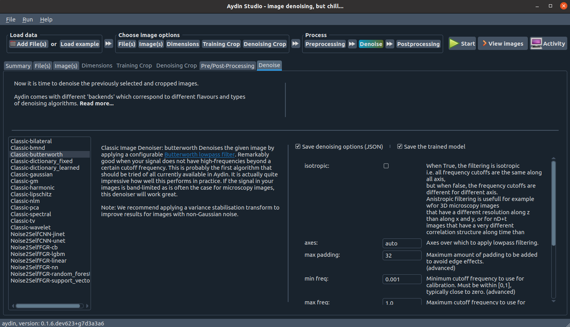This screenshot has width=570, height=327.
Task: Open the Help menu
Action: point(46,20)
